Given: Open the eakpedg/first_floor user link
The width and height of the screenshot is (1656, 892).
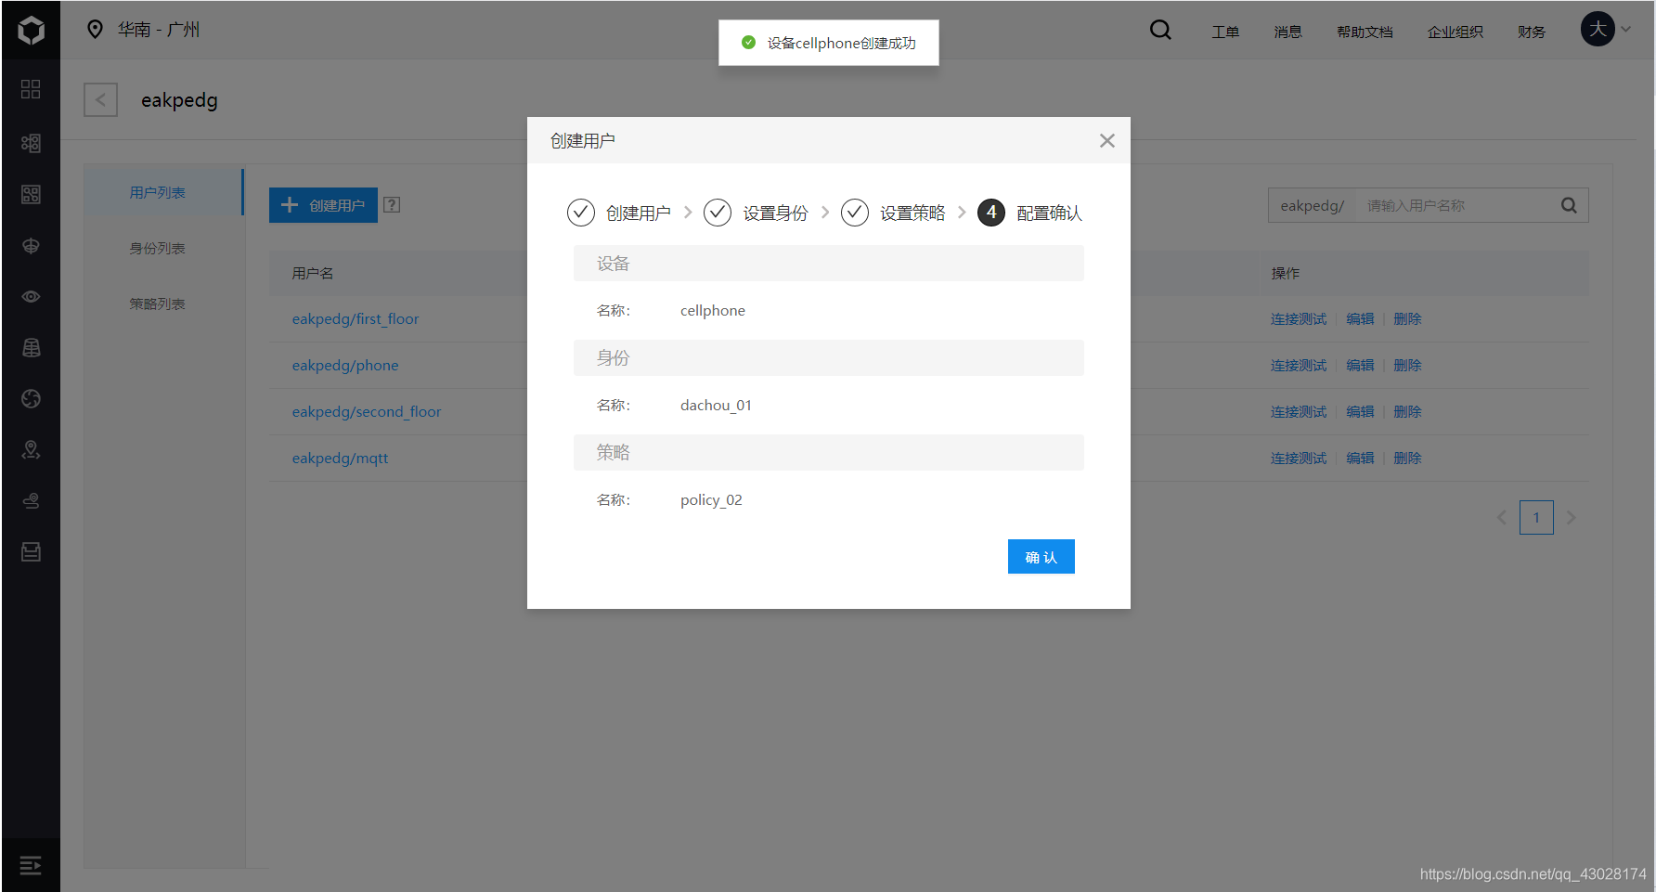Looking at the screenshot, I should click(x=356, y=319).
